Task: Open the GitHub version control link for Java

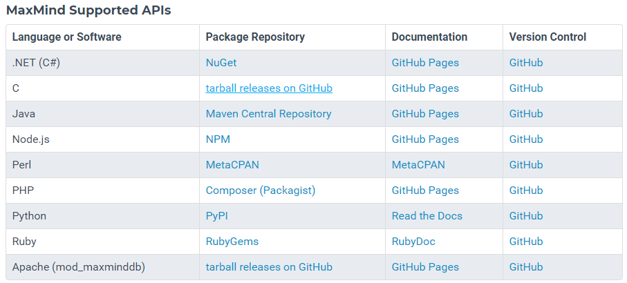Action: (526, 114)
